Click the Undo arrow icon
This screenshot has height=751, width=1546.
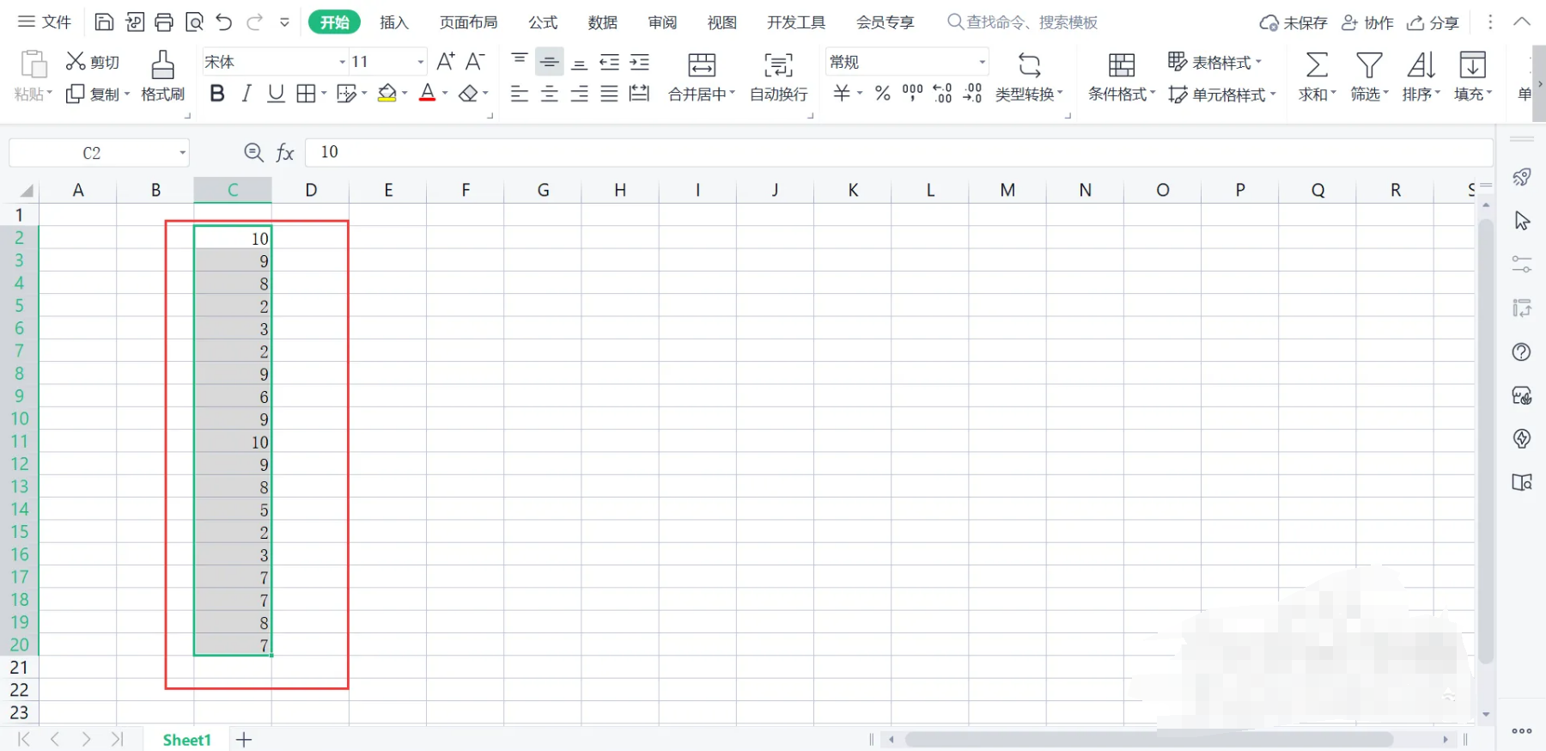coord(224,22)
